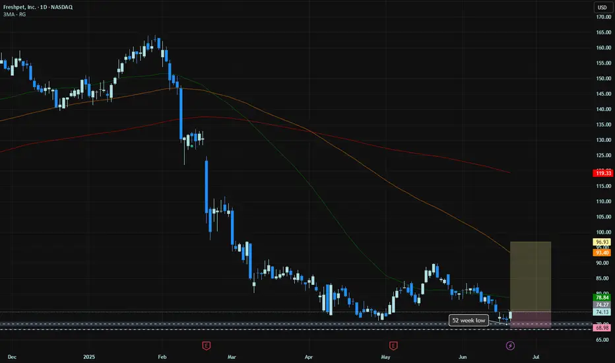This screenshot has height=363, width=615.
Task: Click the red 119.33 price label
Action: (x=603, y=173)
